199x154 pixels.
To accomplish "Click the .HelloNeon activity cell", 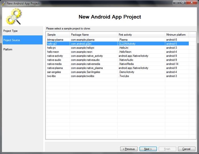I will pyautogui.click(x=125, y=52).
